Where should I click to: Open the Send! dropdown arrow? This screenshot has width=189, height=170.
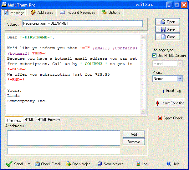click(29, 164)
